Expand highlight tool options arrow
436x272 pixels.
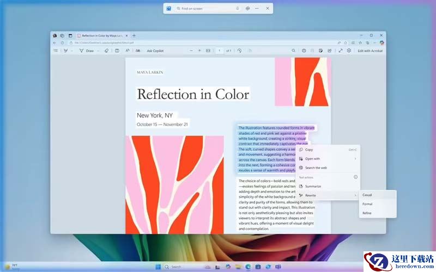tap(72, 51)
